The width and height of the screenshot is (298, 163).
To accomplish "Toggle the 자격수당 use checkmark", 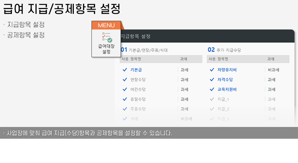I will 212,79.
